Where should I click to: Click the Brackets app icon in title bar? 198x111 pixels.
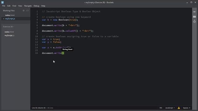pyautogui.click(x=2, y=2)
